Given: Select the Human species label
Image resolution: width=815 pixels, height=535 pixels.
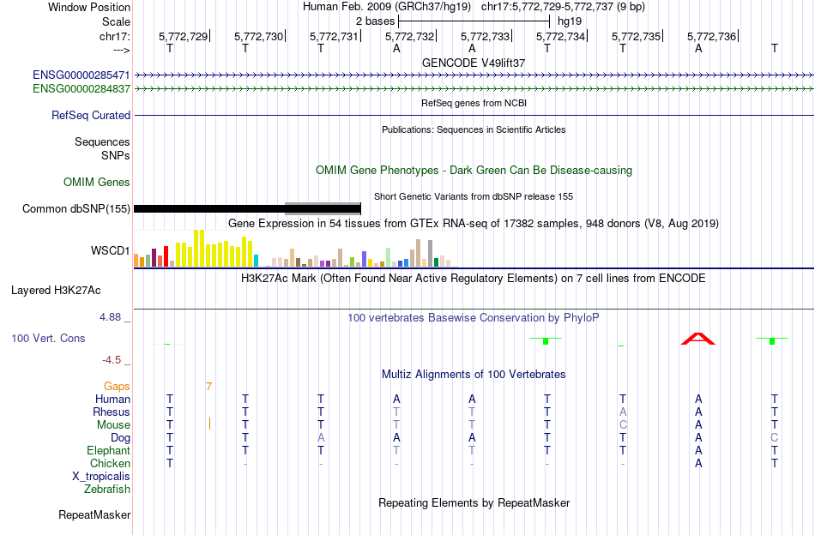Looking at the screenshot, I should pyautogui.click(x=112, y=399).
